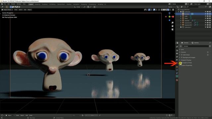This screenshot has height=119, width=212.
Task: Open the Tool properties tab icon
Action: 177,47
